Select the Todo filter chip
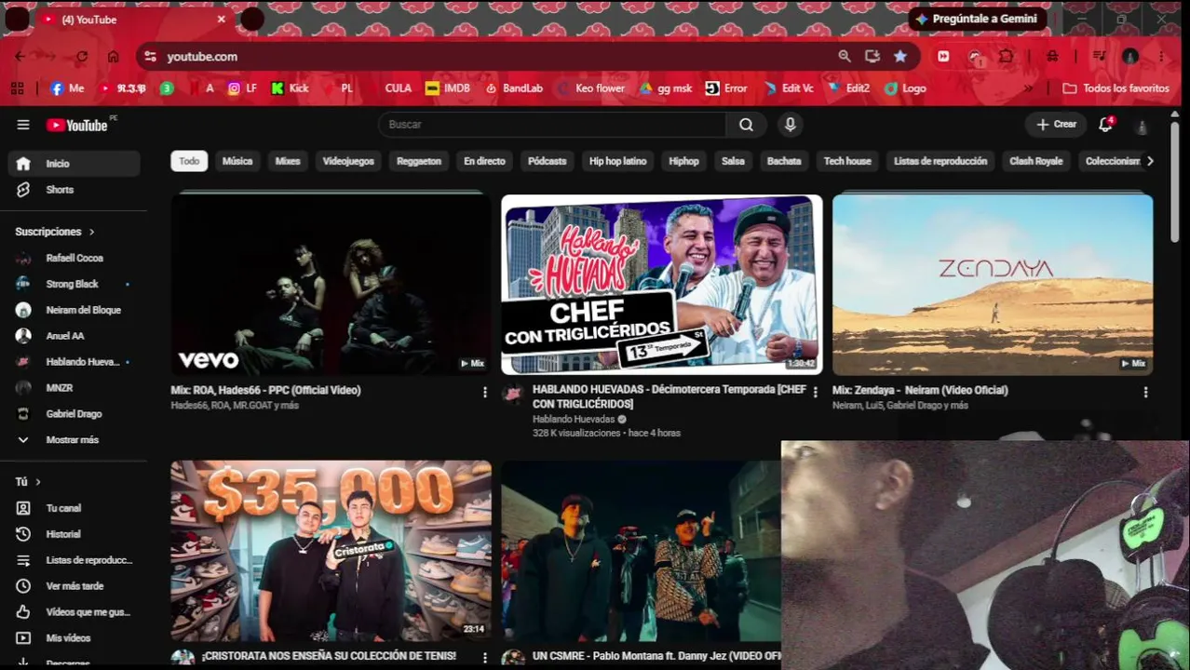The width and height of the screenshot is (1190, 670). (x=189, y=161)
